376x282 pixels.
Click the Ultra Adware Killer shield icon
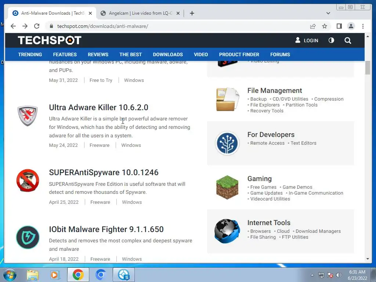(28, 116)
